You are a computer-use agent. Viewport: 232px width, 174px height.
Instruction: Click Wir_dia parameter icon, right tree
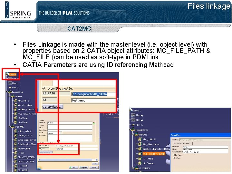click(140, 144)
